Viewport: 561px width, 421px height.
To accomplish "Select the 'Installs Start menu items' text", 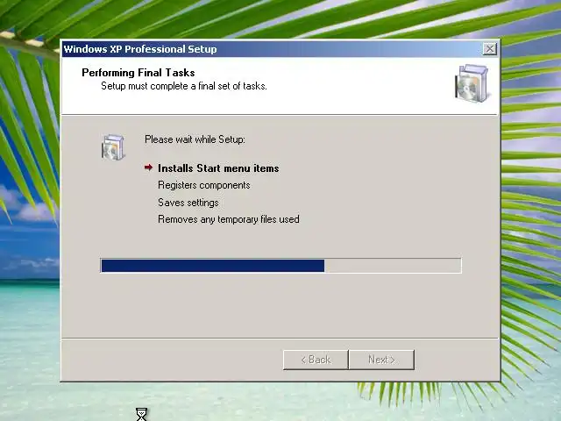I will pos(218,168).
